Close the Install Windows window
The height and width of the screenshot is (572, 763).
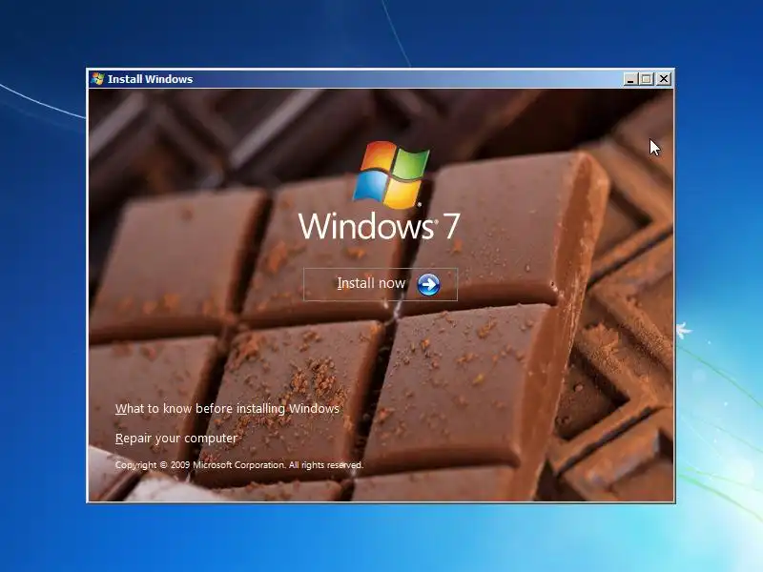pos(664,79)
